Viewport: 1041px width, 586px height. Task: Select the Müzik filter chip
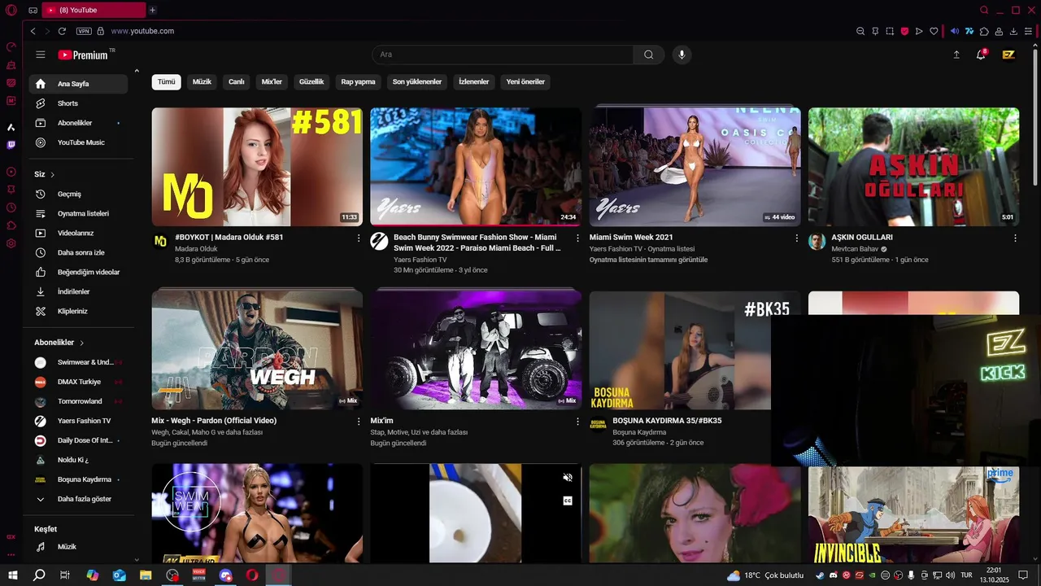tap(202, 82)
